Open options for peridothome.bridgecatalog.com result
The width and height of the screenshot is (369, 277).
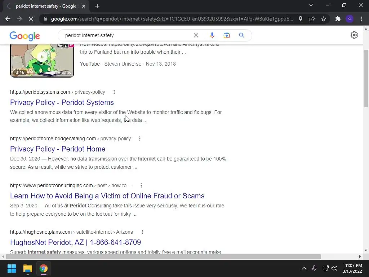(140, 138)
